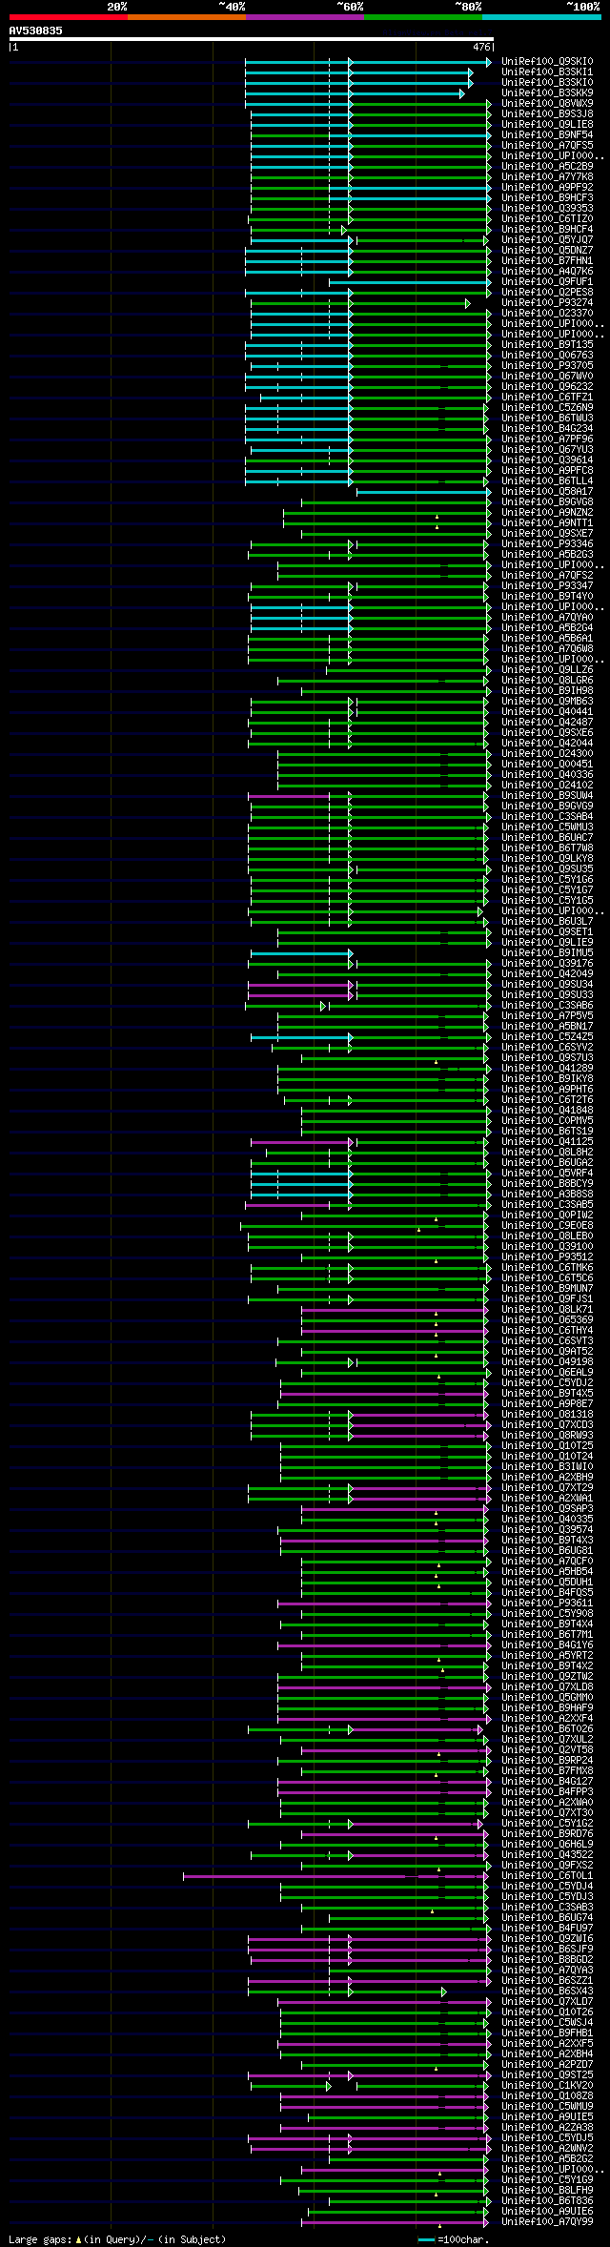Open hit UniRef100_B9S3J8
This screenshot has width=610, height=2247.
coord(547,114)
